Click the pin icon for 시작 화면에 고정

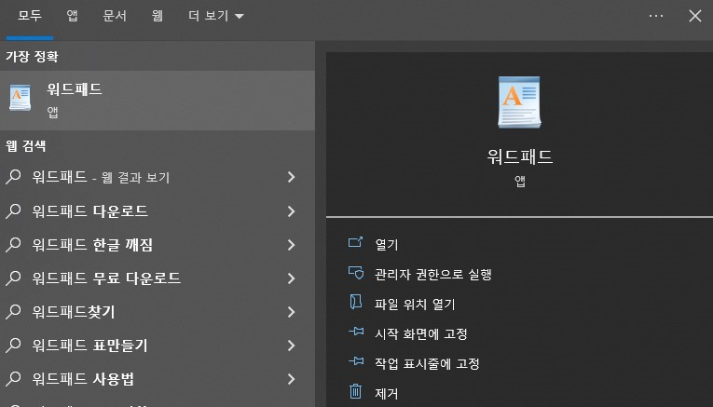point(356,332)
